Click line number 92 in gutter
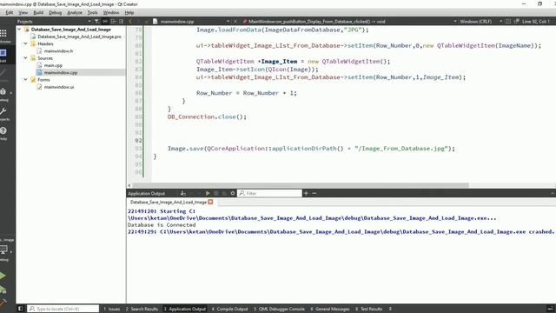 138,140
